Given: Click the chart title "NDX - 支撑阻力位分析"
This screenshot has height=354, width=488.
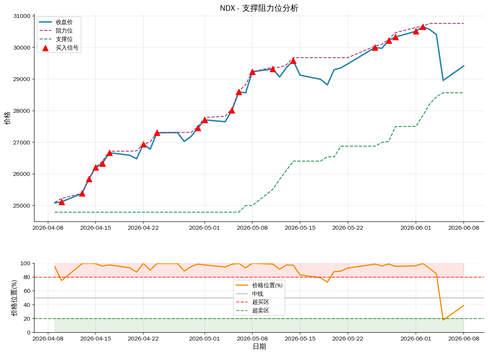Looking at the screenshot, I should [259, 8].
